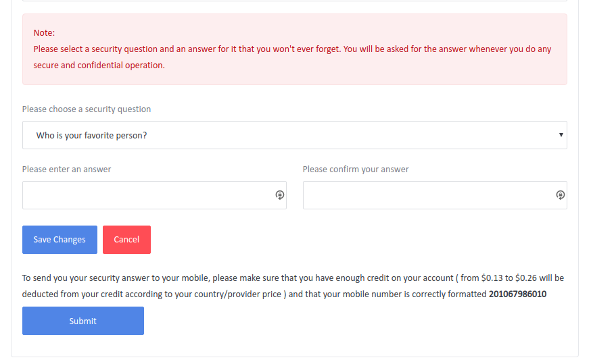Click the key icon inside the answer field
Image resolution: width=591 pixels, height=364 pixels.
pyautogui.click(x=280, y=195)
